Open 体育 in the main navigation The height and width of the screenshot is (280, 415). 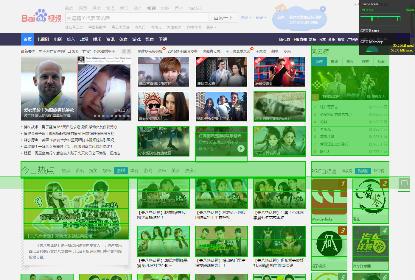pyautogui.click(x=123, y=39)
